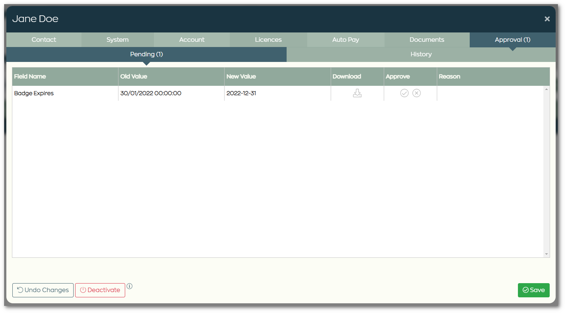Select the Contact tab
Screen dimensions: 565x313
44,40
